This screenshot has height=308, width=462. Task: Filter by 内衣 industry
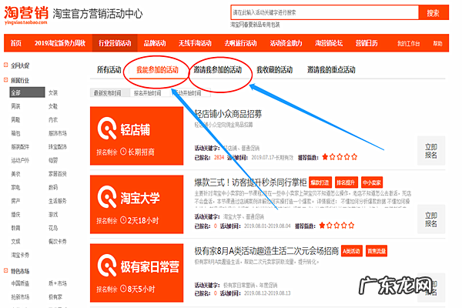(53, 119)
